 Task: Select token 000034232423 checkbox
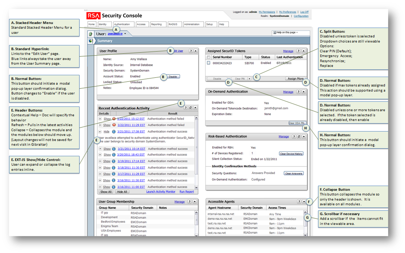[x=209, y=63]
